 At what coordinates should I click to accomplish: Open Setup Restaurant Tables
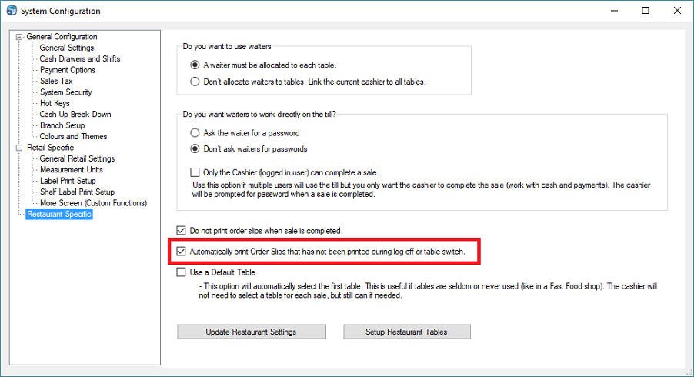point(406,332)
